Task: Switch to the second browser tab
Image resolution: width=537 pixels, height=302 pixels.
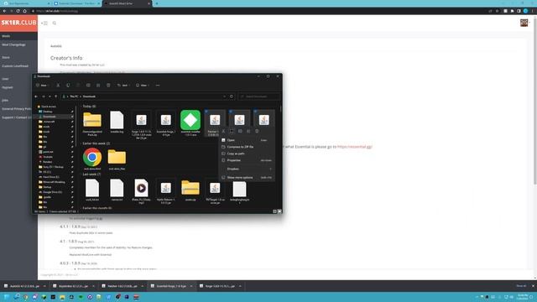Action: [x=76, y=3]
